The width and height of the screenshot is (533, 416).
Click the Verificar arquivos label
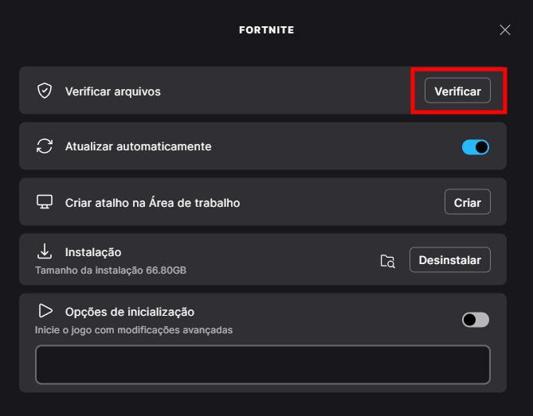(112, 91)
